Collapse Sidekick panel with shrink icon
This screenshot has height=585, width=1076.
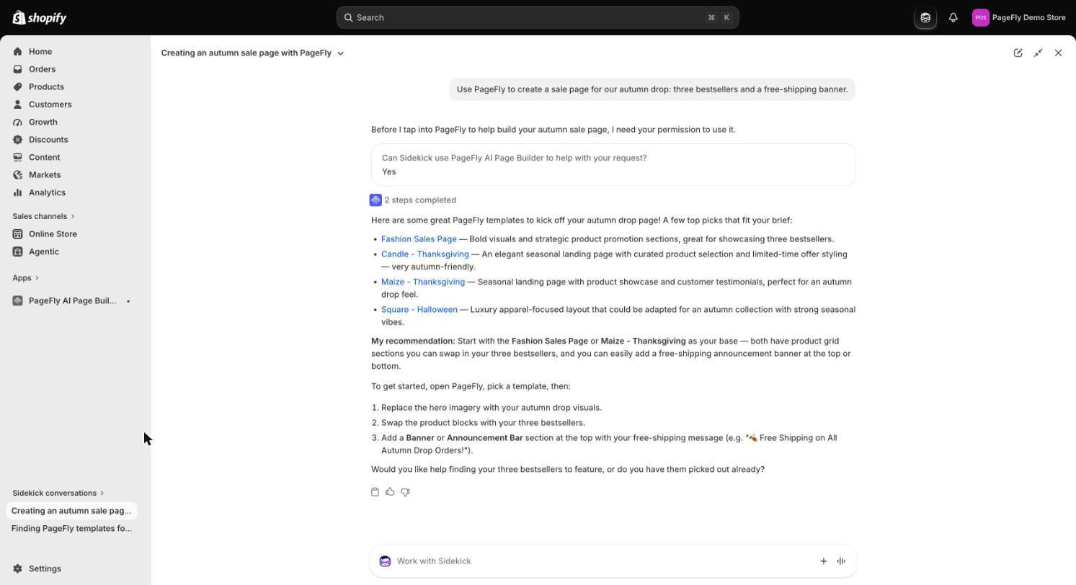[x=1038, y=53]
